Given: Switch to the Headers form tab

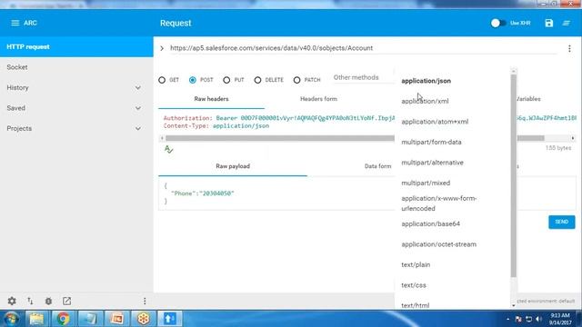Looking at the screenshot, I should (x=318, y=99).
